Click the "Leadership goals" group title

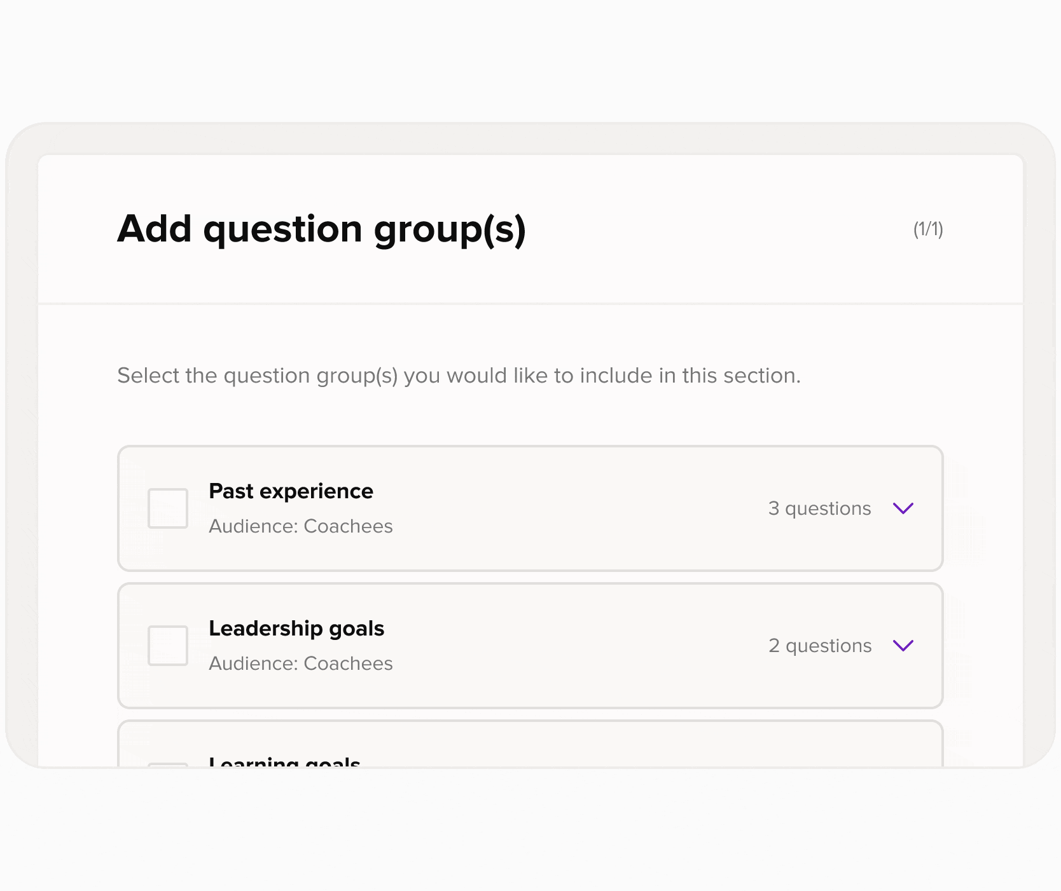(x=296, y=629)
